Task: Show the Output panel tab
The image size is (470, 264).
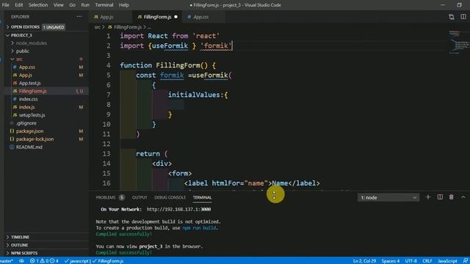Action: point(140,197)
